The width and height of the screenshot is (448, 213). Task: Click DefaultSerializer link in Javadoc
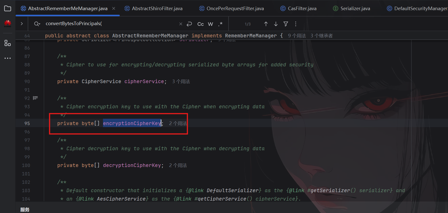tap(233, 190)
